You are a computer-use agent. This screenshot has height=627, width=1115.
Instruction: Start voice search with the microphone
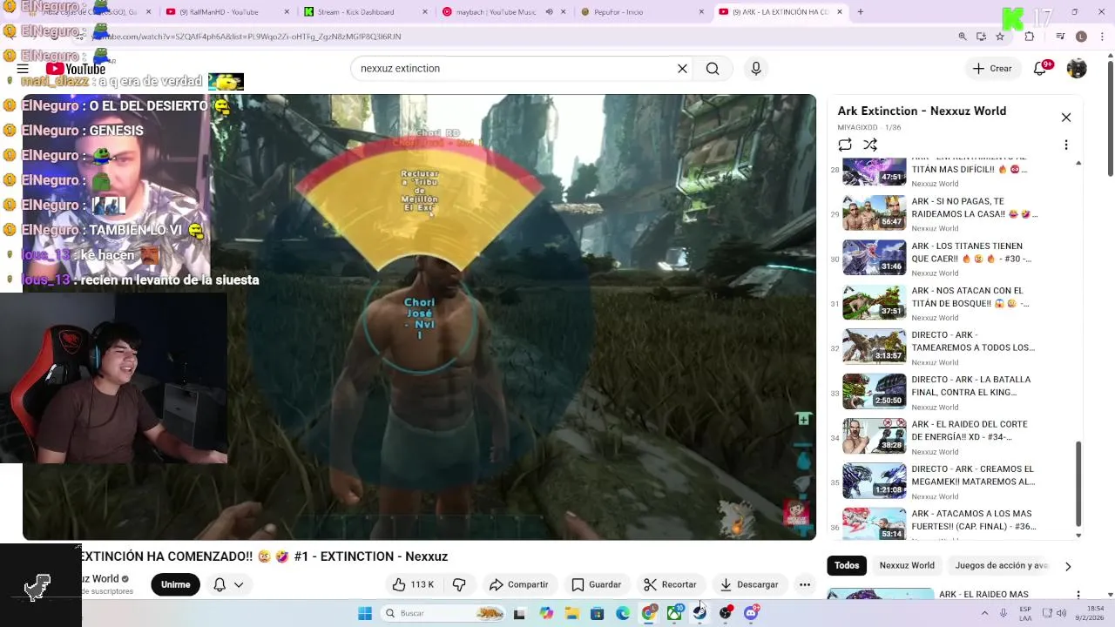(756, 69)
